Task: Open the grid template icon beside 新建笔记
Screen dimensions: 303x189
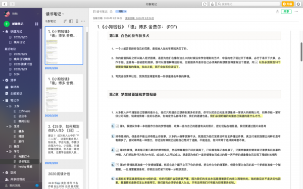Action: [36, 24]
